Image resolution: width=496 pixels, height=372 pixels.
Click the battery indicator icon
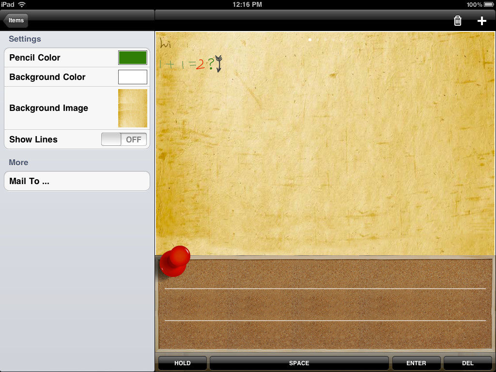(489, 4)
